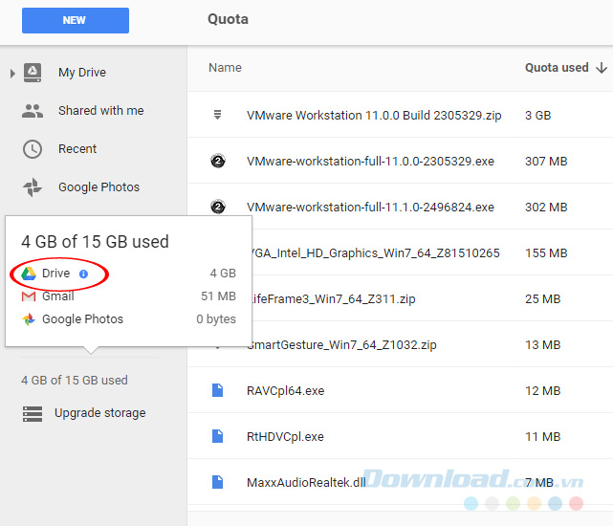The height and width of the screenshot is (526, 613).
Task: Select the RtHDVCpl.exe file
Action: pyautogui.click(x=285, y=436)
